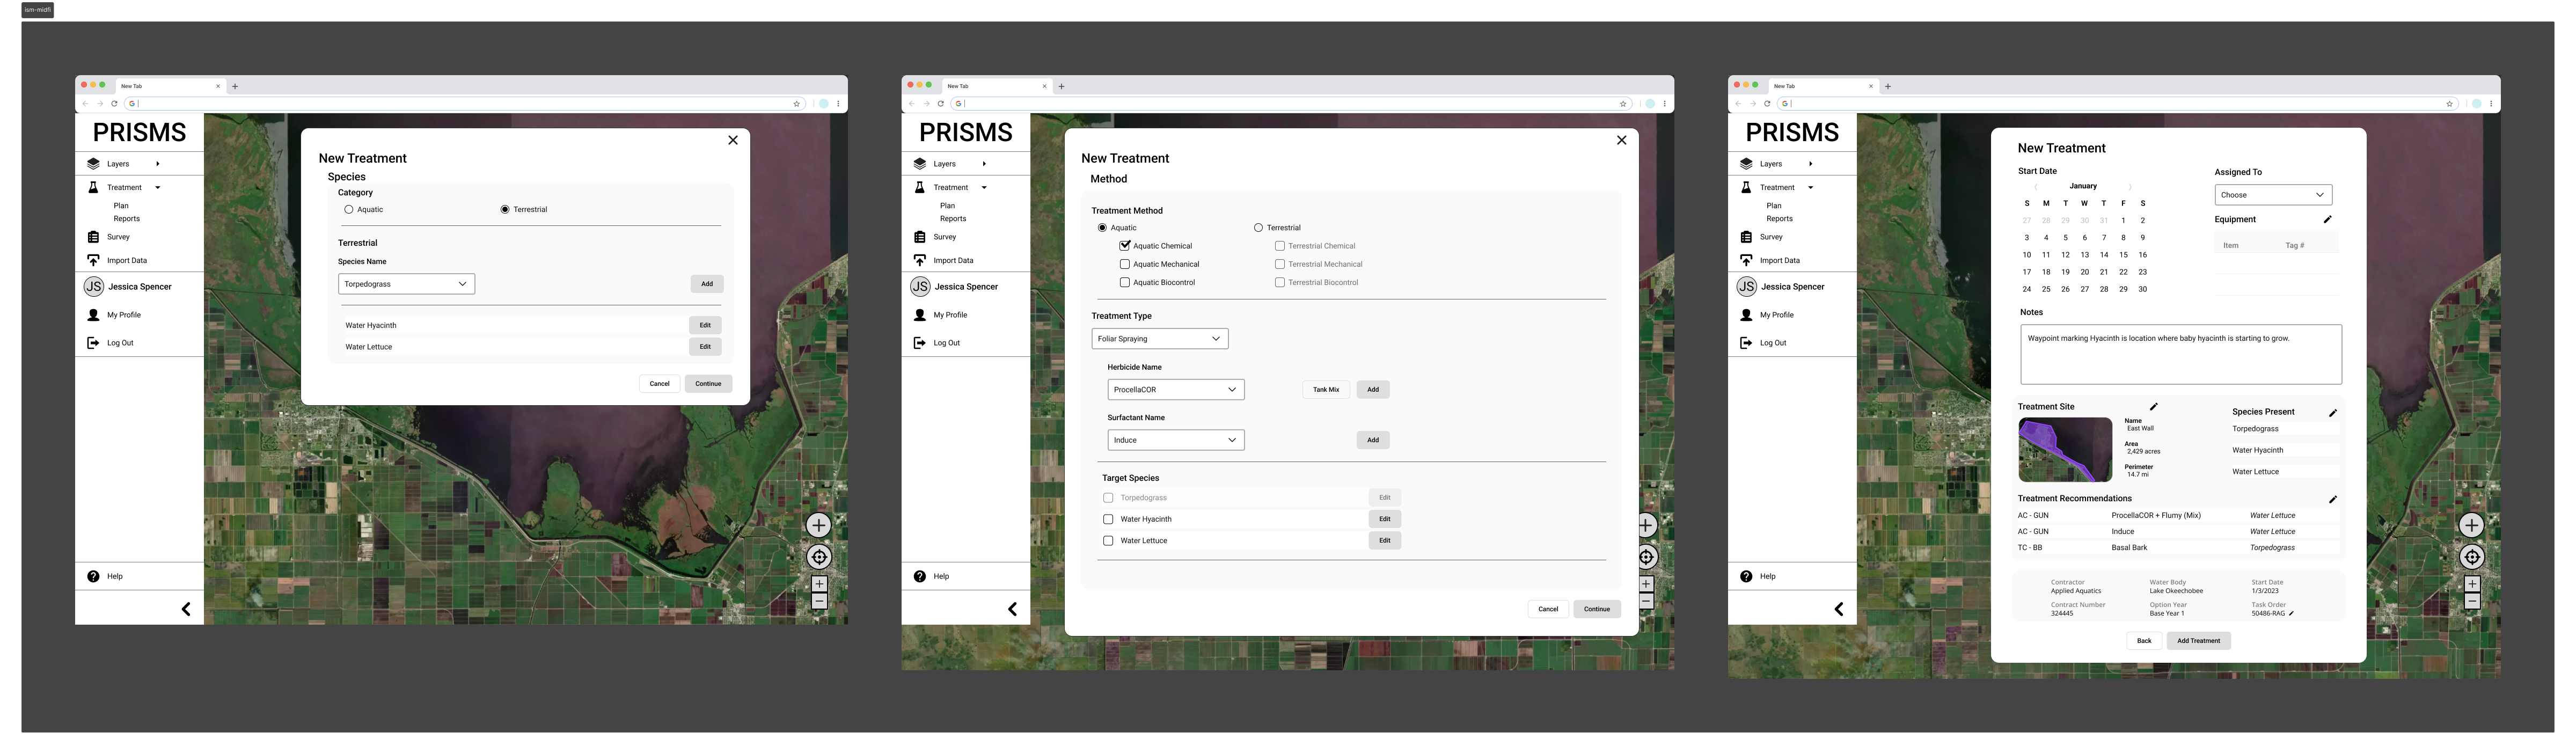Check the Aquatic Mechanical checkbox
This screenshot has height=754, width=2576.
[x=1125, y=264]
